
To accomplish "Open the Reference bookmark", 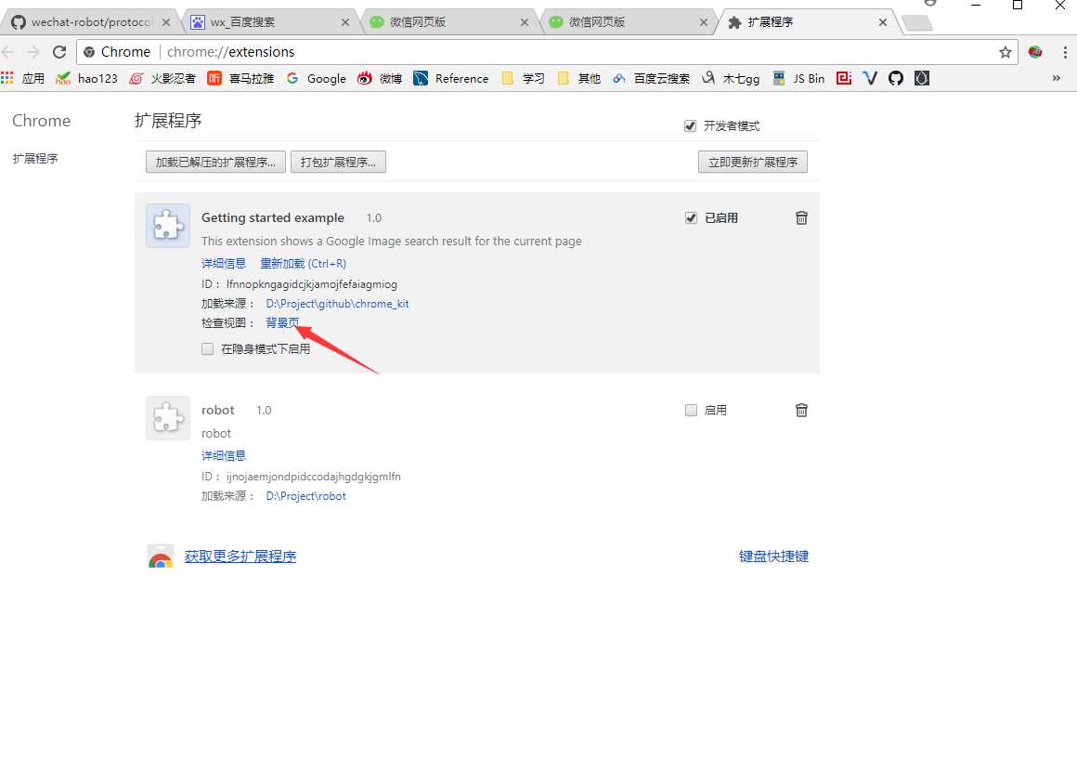I will (450, 78).
